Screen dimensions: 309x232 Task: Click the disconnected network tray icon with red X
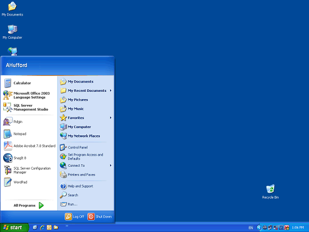(276, 228)
